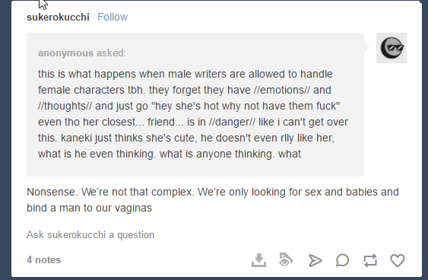Open Ask sukerokucchi a question link
The width and height of the screenshot is (428, 280).
pos(90,235)
